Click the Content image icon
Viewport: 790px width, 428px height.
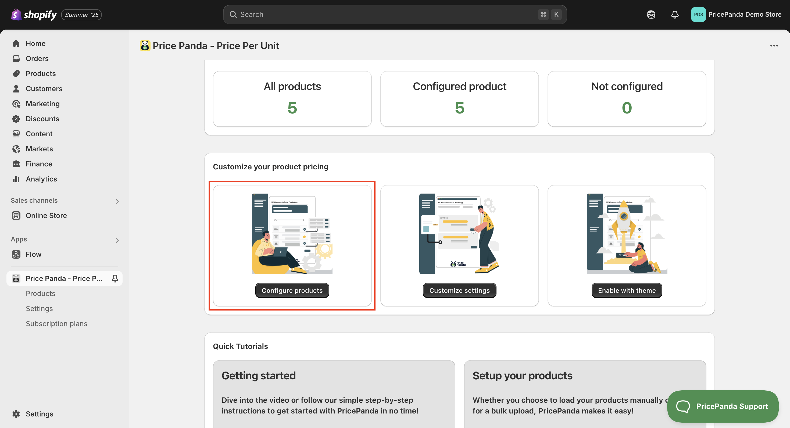tap(16, 133)
